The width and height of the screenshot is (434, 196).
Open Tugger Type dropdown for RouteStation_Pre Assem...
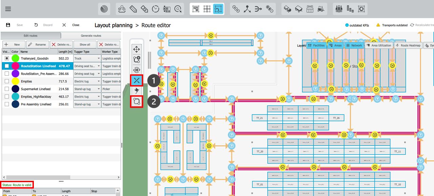[x=87, y=74]
